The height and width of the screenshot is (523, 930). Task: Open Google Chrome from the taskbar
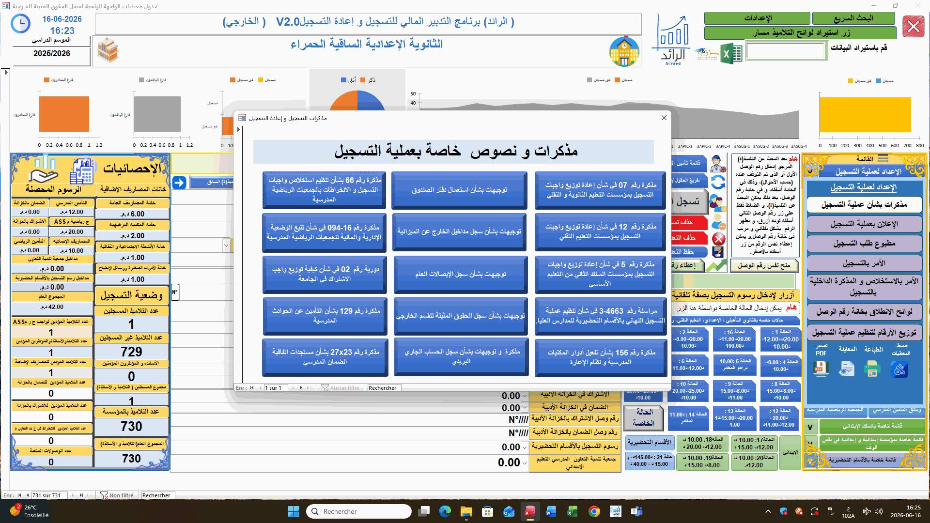tap(594, 511)
